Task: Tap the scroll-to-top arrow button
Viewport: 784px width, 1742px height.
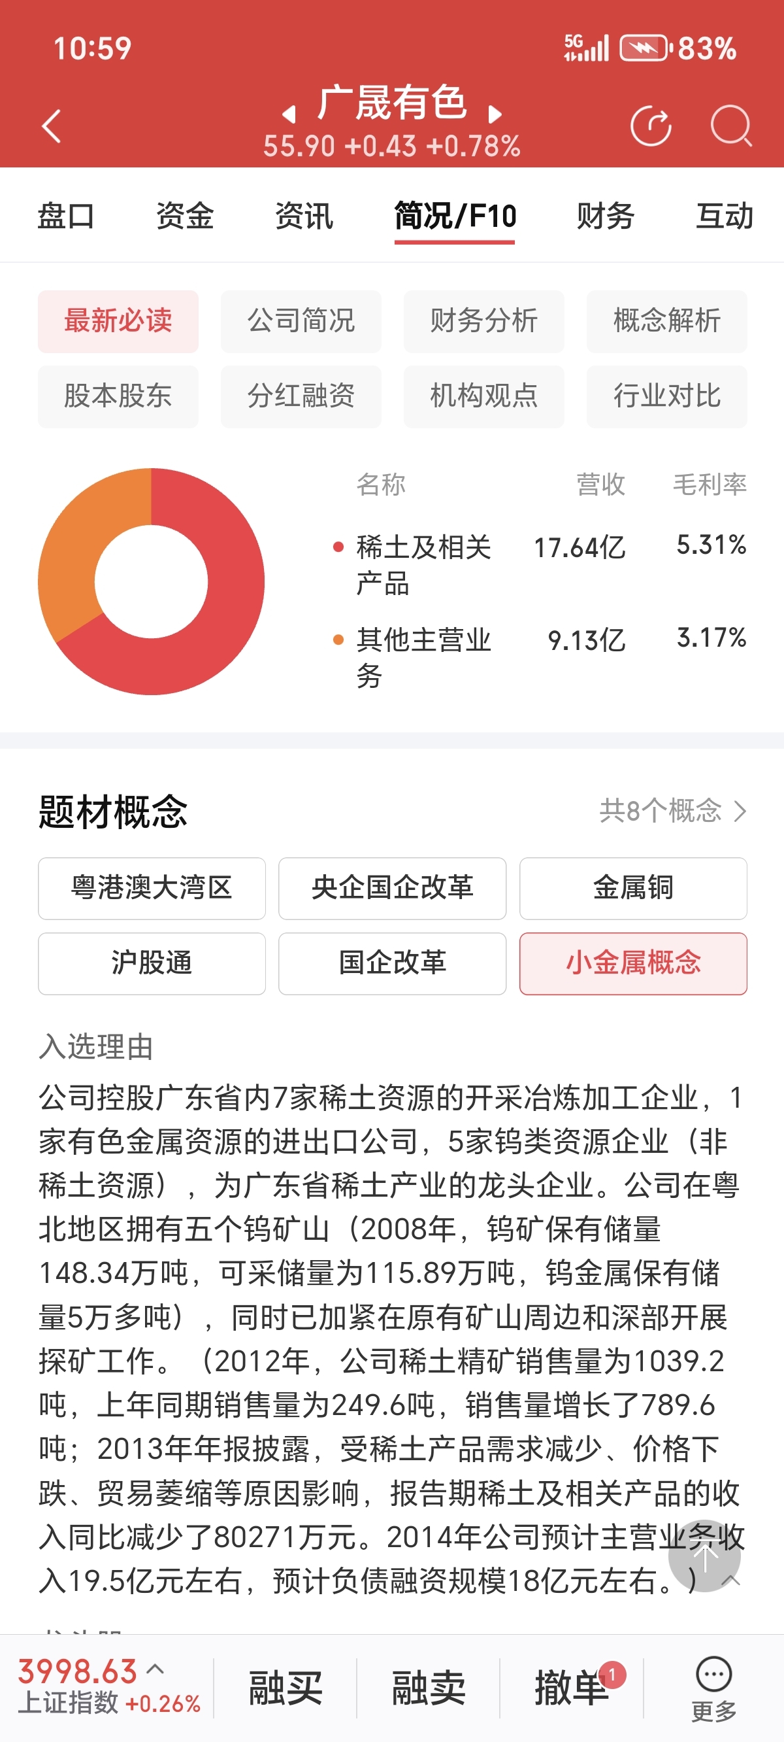Action: [x=704, y=1556]
